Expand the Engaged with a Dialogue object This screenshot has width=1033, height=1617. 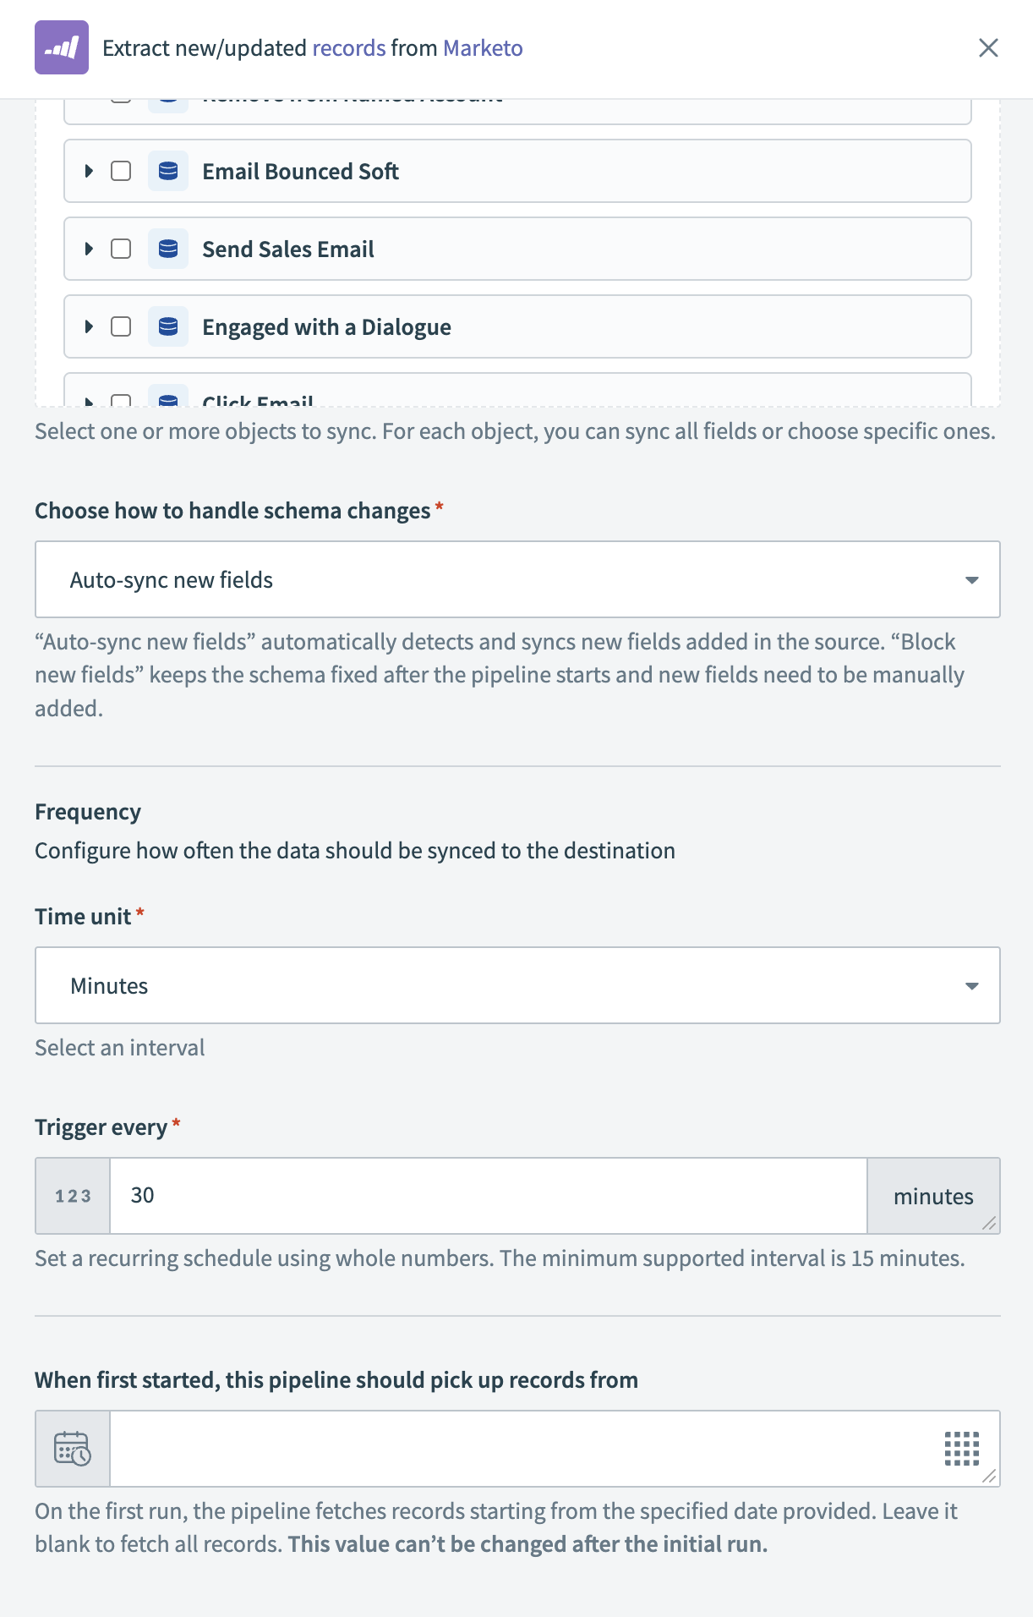[x=89, y=326]
